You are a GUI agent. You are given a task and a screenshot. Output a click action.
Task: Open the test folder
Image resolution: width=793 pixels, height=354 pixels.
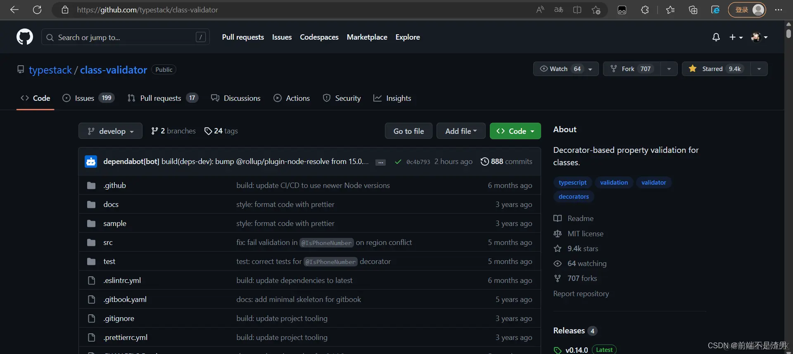[x=109, y=261]
